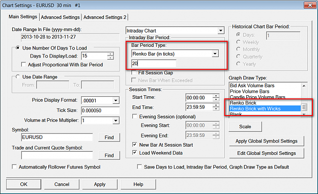
Task: Click the Find button next to Symbol
Action: pyautogui.click(x=109, y=137)
